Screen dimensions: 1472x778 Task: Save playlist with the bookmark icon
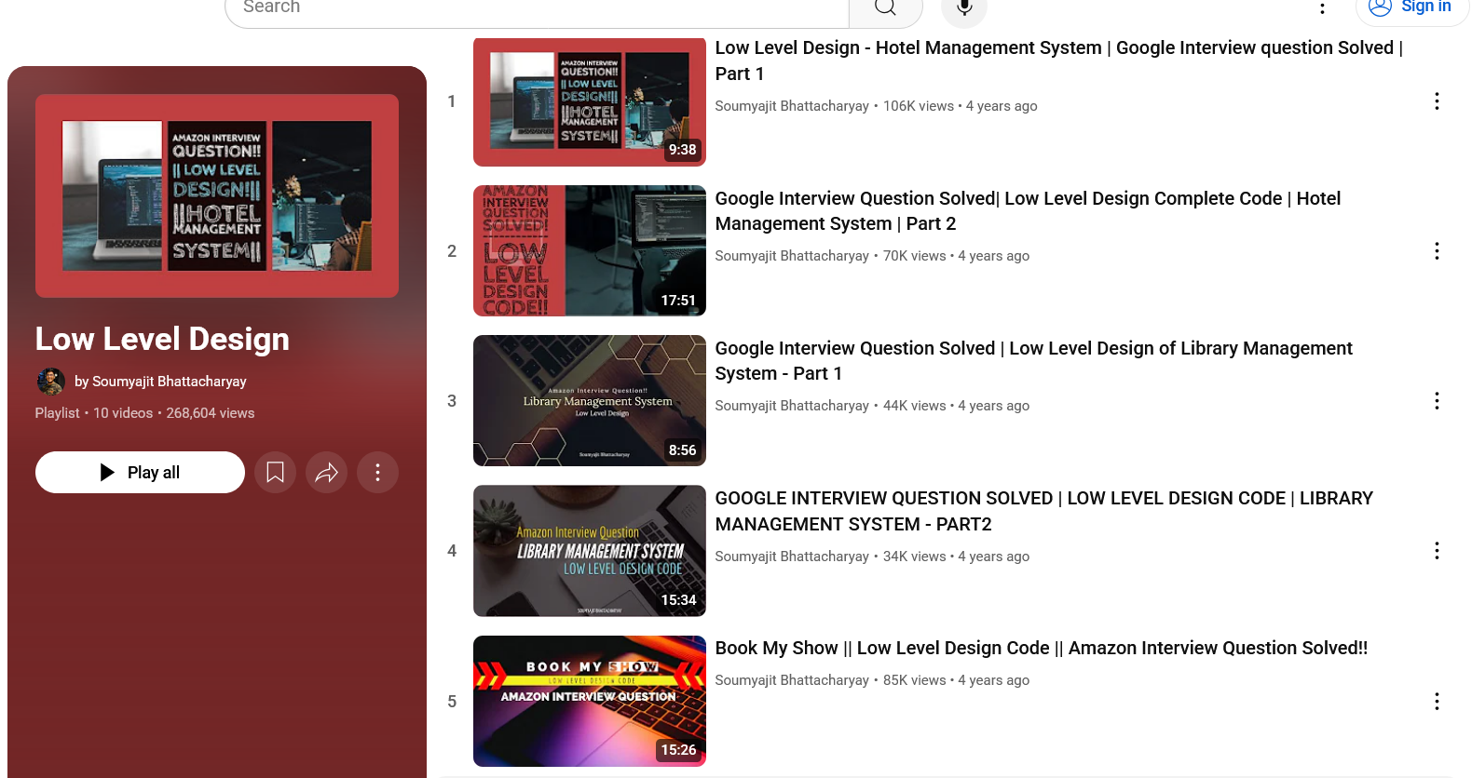tap(276, 473)
